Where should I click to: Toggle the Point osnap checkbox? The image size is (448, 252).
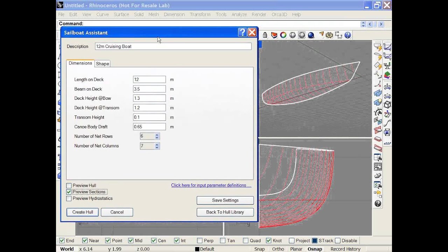pyautogui.click(x=108, y=240)
